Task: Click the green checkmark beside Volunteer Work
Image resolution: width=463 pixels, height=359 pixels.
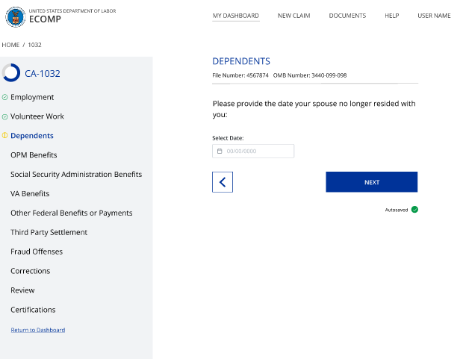Action: pyautogui.click(x=5, y=116)
